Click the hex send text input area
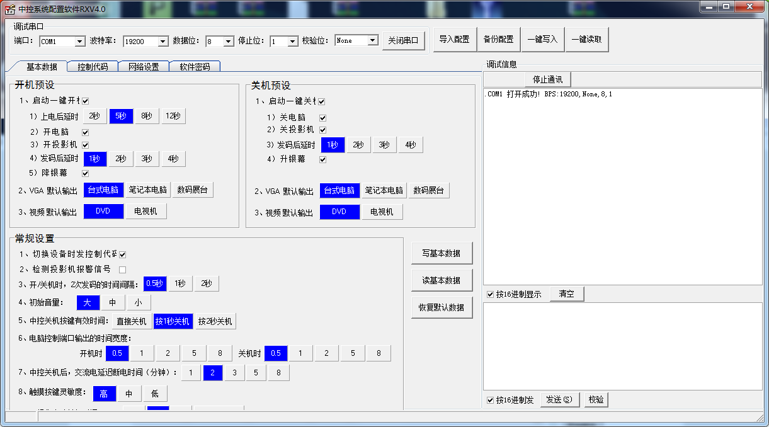This screenshot has height=427, width=769. (x=622, y=346)
